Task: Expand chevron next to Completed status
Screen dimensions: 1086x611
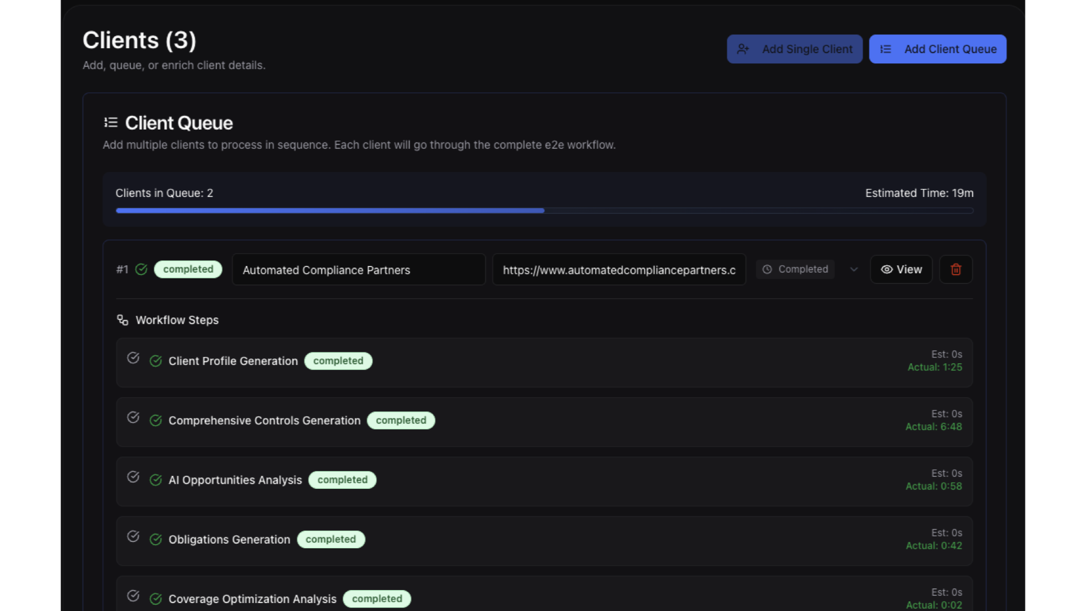Action: (x=854, y=269)
